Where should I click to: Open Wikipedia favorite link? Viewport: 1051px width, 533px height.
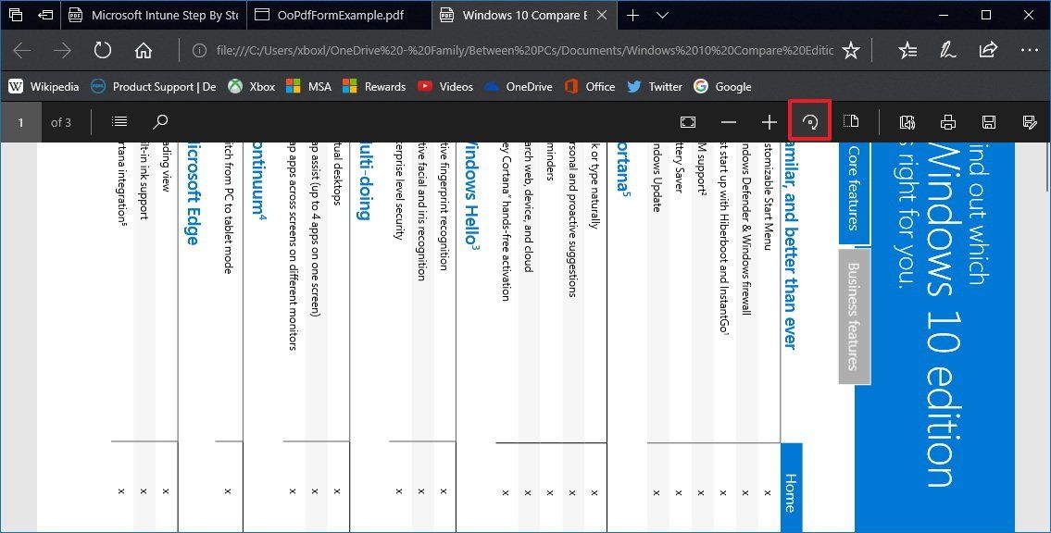pos(44,86)
